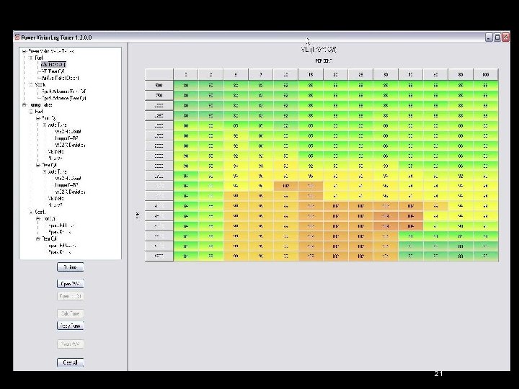This screenshot has width=519, height=389.
Task: Click the Options button
Action: click(x=70, y=267)
